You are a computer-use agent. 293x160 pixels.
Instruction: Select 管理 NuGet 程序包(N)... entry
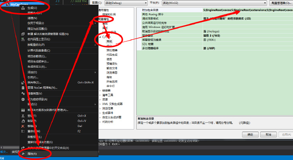(42, 88)
